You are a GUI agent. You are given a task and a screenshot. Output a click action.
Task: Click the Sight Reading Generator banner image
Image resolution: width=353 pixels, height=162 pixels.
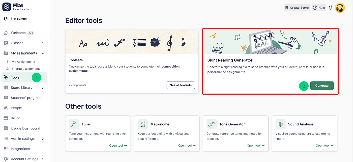270,42
